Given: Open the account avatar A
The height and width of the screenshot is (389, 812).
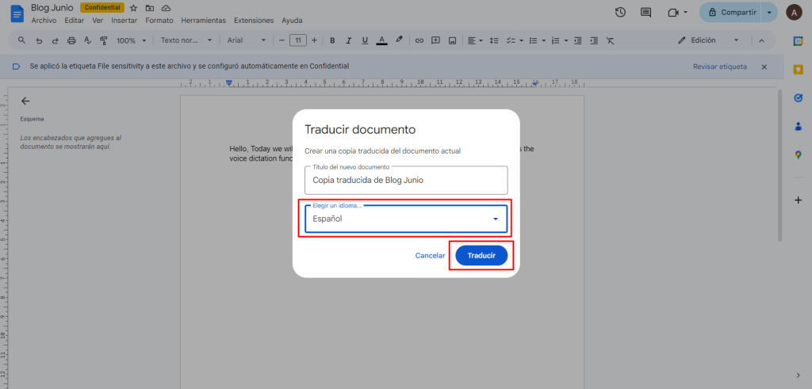Looking at the screenshot, I should pyautogui.click(x=794, y=13).
